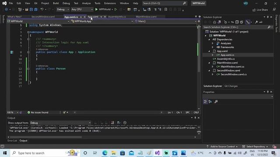Click the Live Share button
280x157 pixels.
260,10
